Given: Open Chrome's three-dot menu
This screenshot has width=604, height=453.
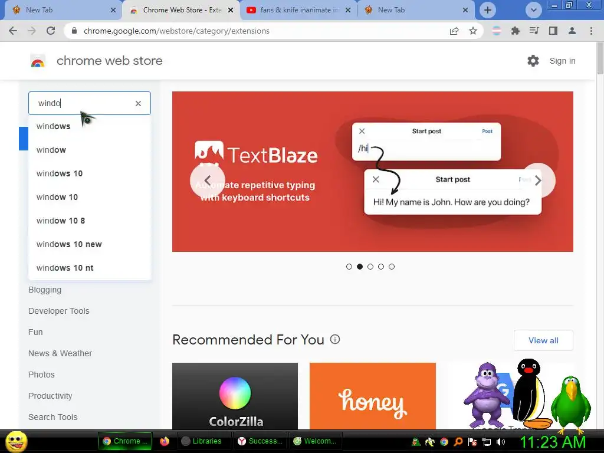Looking at the screenshot, I should pos(591,31).
